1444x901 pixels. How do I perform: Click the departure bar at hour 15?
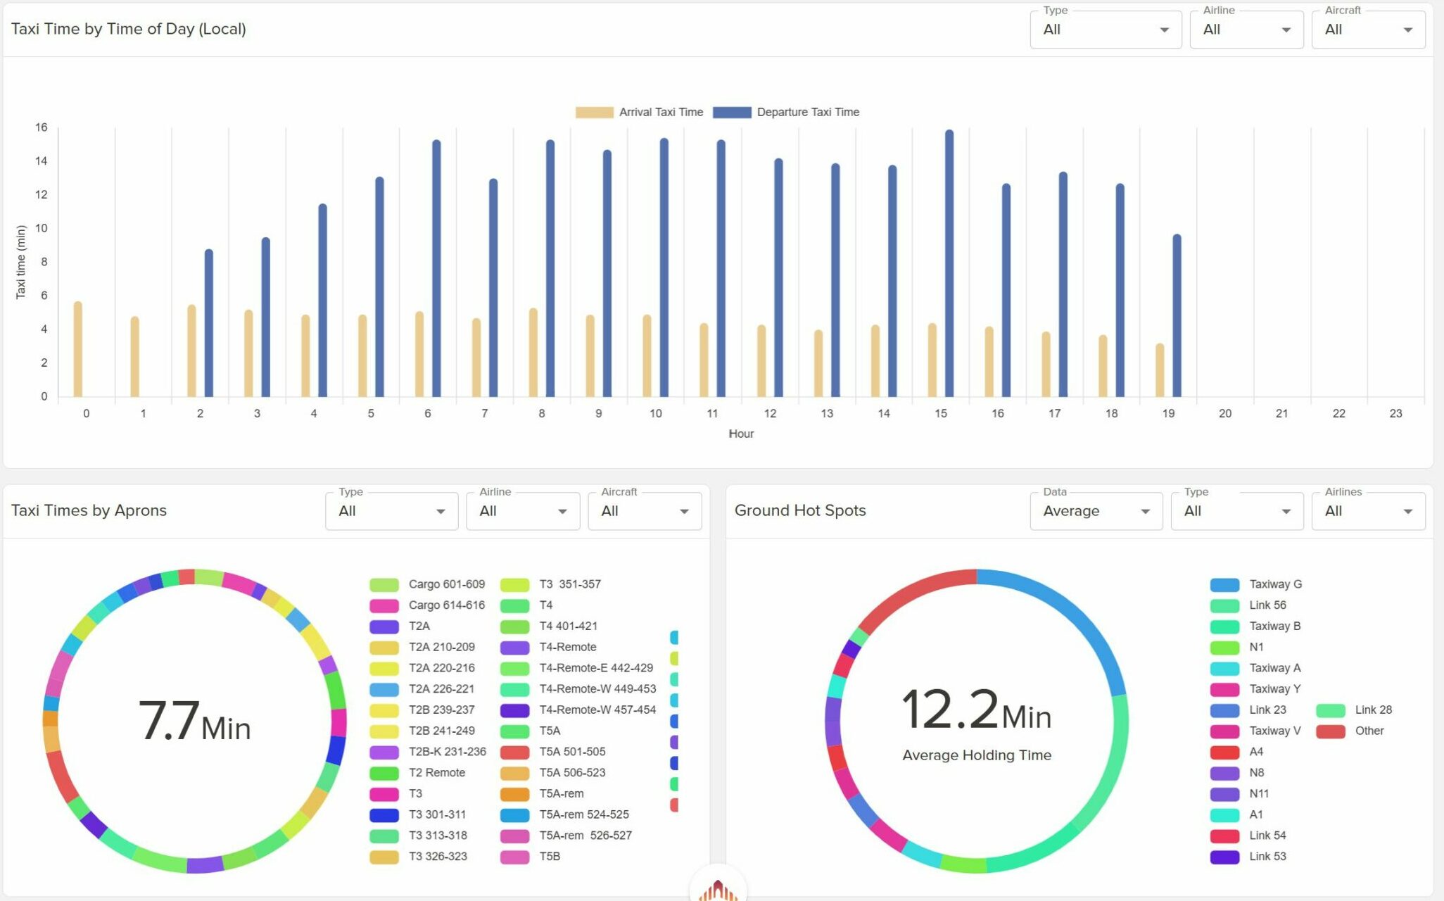pyautogui.click(x=949, y=263)
